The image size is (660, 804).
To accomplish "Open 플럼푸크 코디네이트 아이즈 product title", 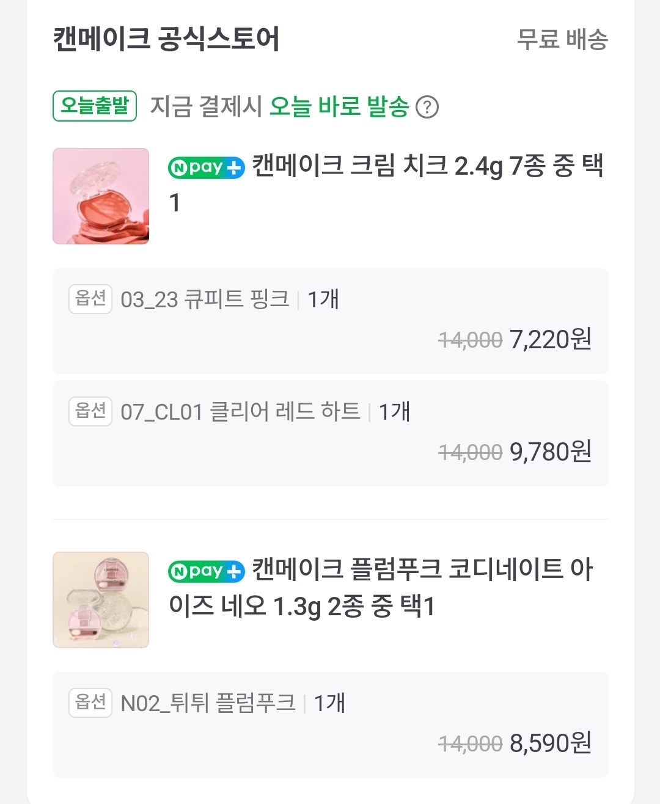I will coord(381,588).
